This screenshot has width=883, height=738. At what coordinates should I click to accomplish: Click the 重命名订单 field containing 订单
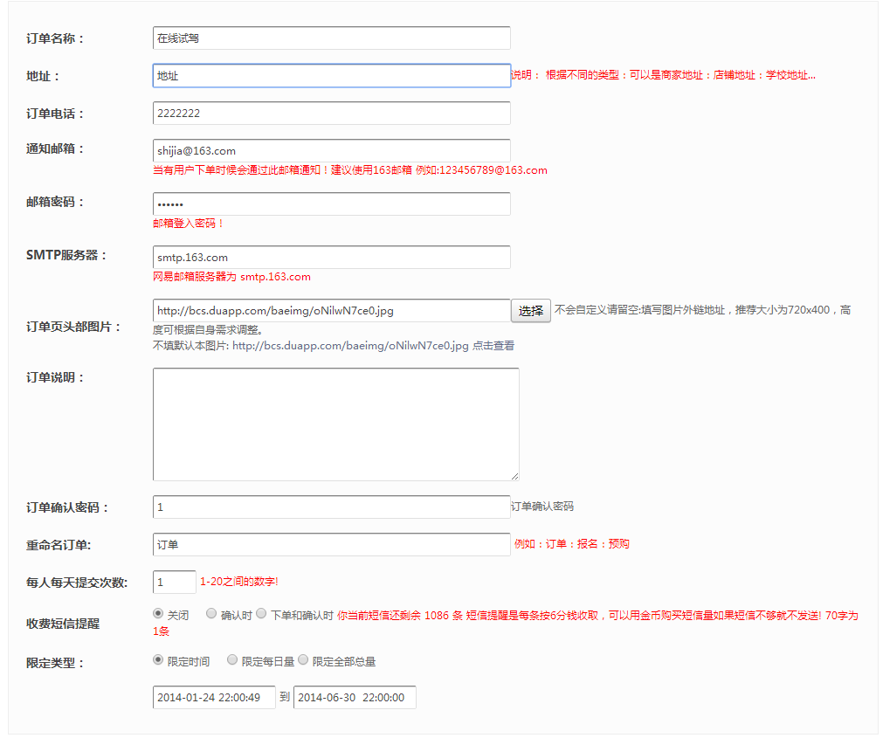click(x=331, y=545)
